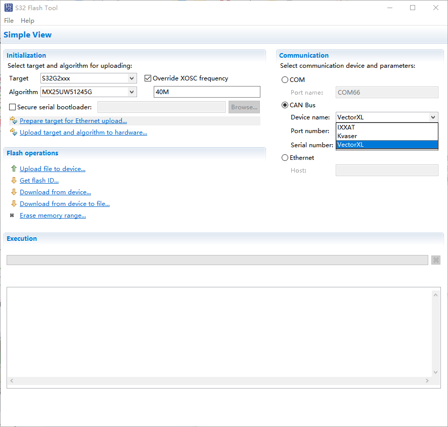Viewport: 448px width, 427px height.
Task: Click the log area horizontal scrollbar
Action: [222, 380]
